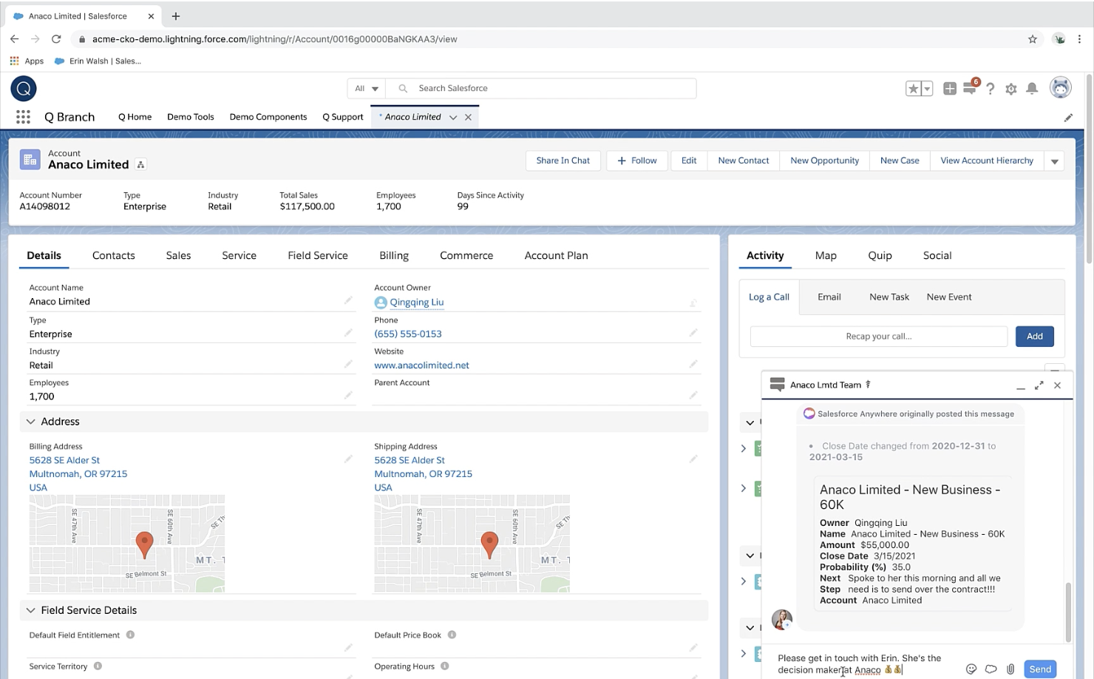1094x679 pixels.
Task: Open the search scope All dropdown
Action: click(x=367, y=89)
